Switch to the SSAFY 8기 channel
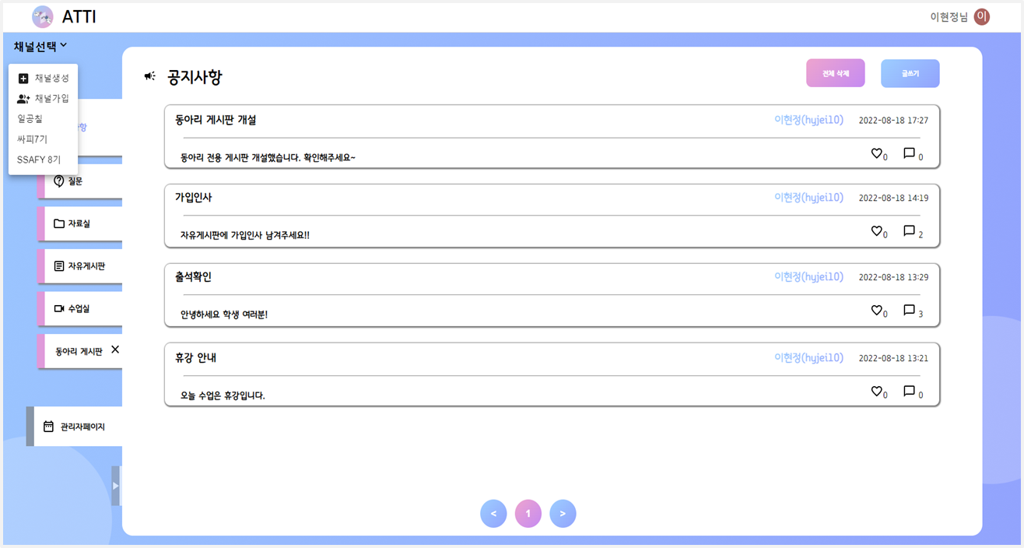Screen dimensions: 1024x548 click(x=39, y=160)
